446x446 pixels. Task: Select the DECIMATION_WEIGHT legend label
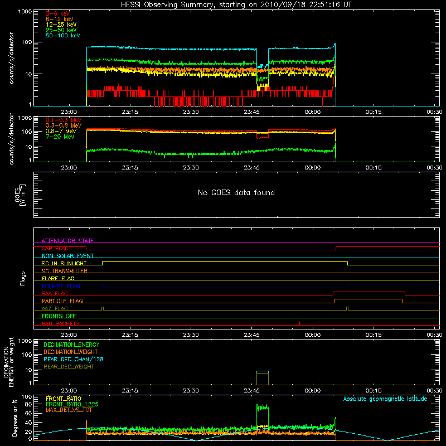point(71,352)
